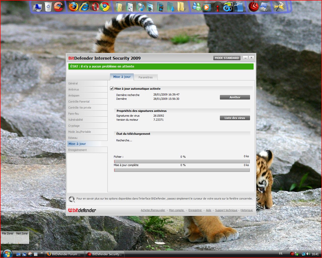
Task: Open the Acheter/Renouveler link
Action: click(153, 210)
